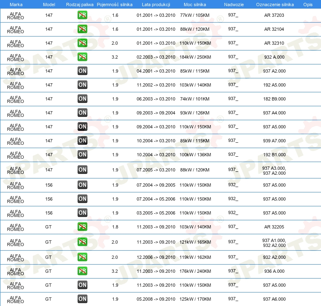
Task: Click the PB icon for GT 176kW / 240KM
Action: [x=82, y=271]
